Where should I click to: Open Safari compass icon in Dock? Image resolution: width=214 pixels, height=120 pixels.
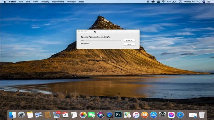[180, 115]
